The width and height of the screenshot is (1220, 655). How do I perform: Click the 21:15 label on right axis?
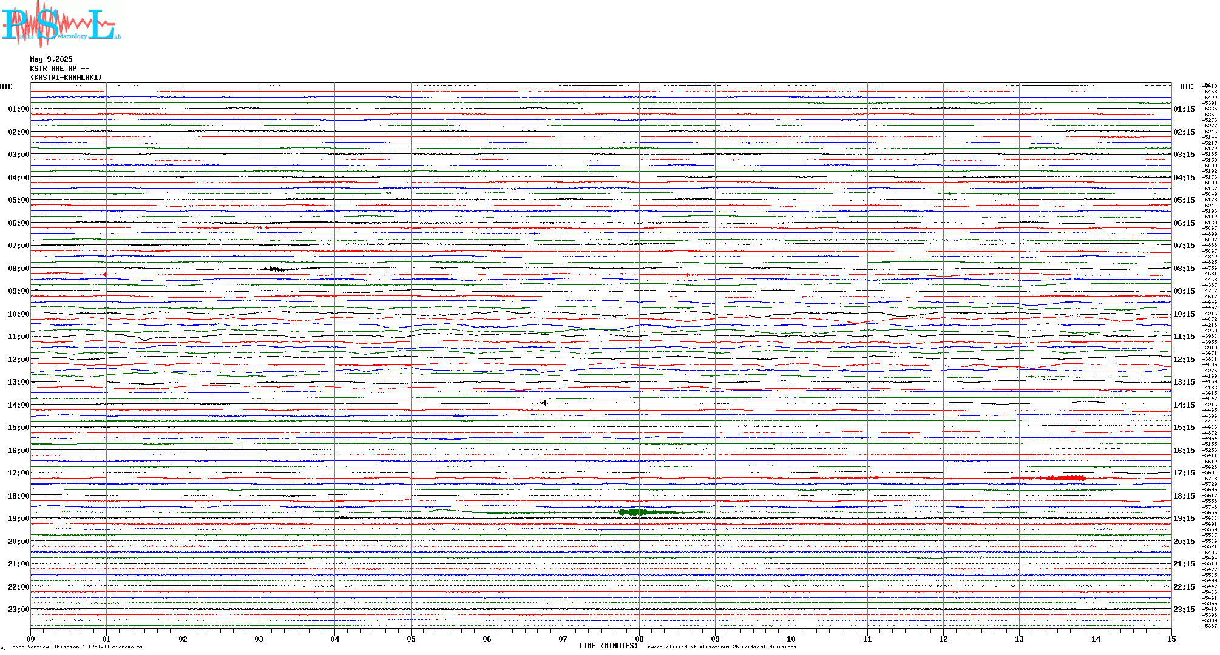coord(1184,564)
